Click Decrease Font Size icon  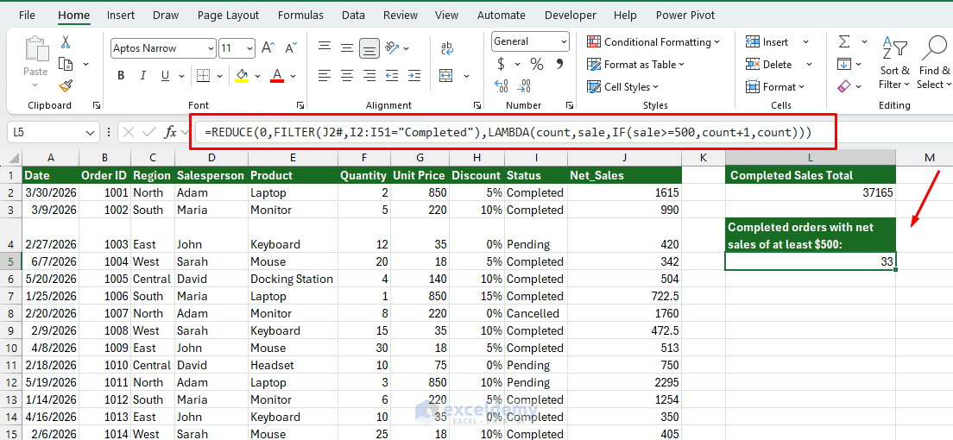[291, 48]
